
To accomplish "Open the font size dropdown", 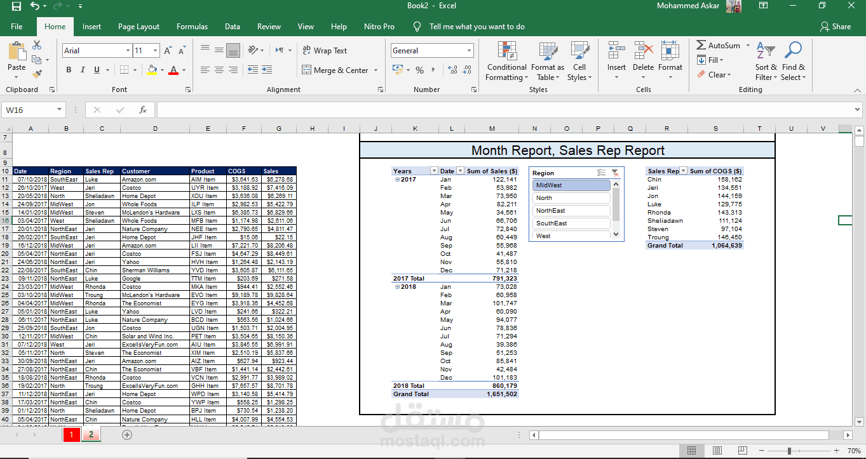I will [x=155, y=51].
